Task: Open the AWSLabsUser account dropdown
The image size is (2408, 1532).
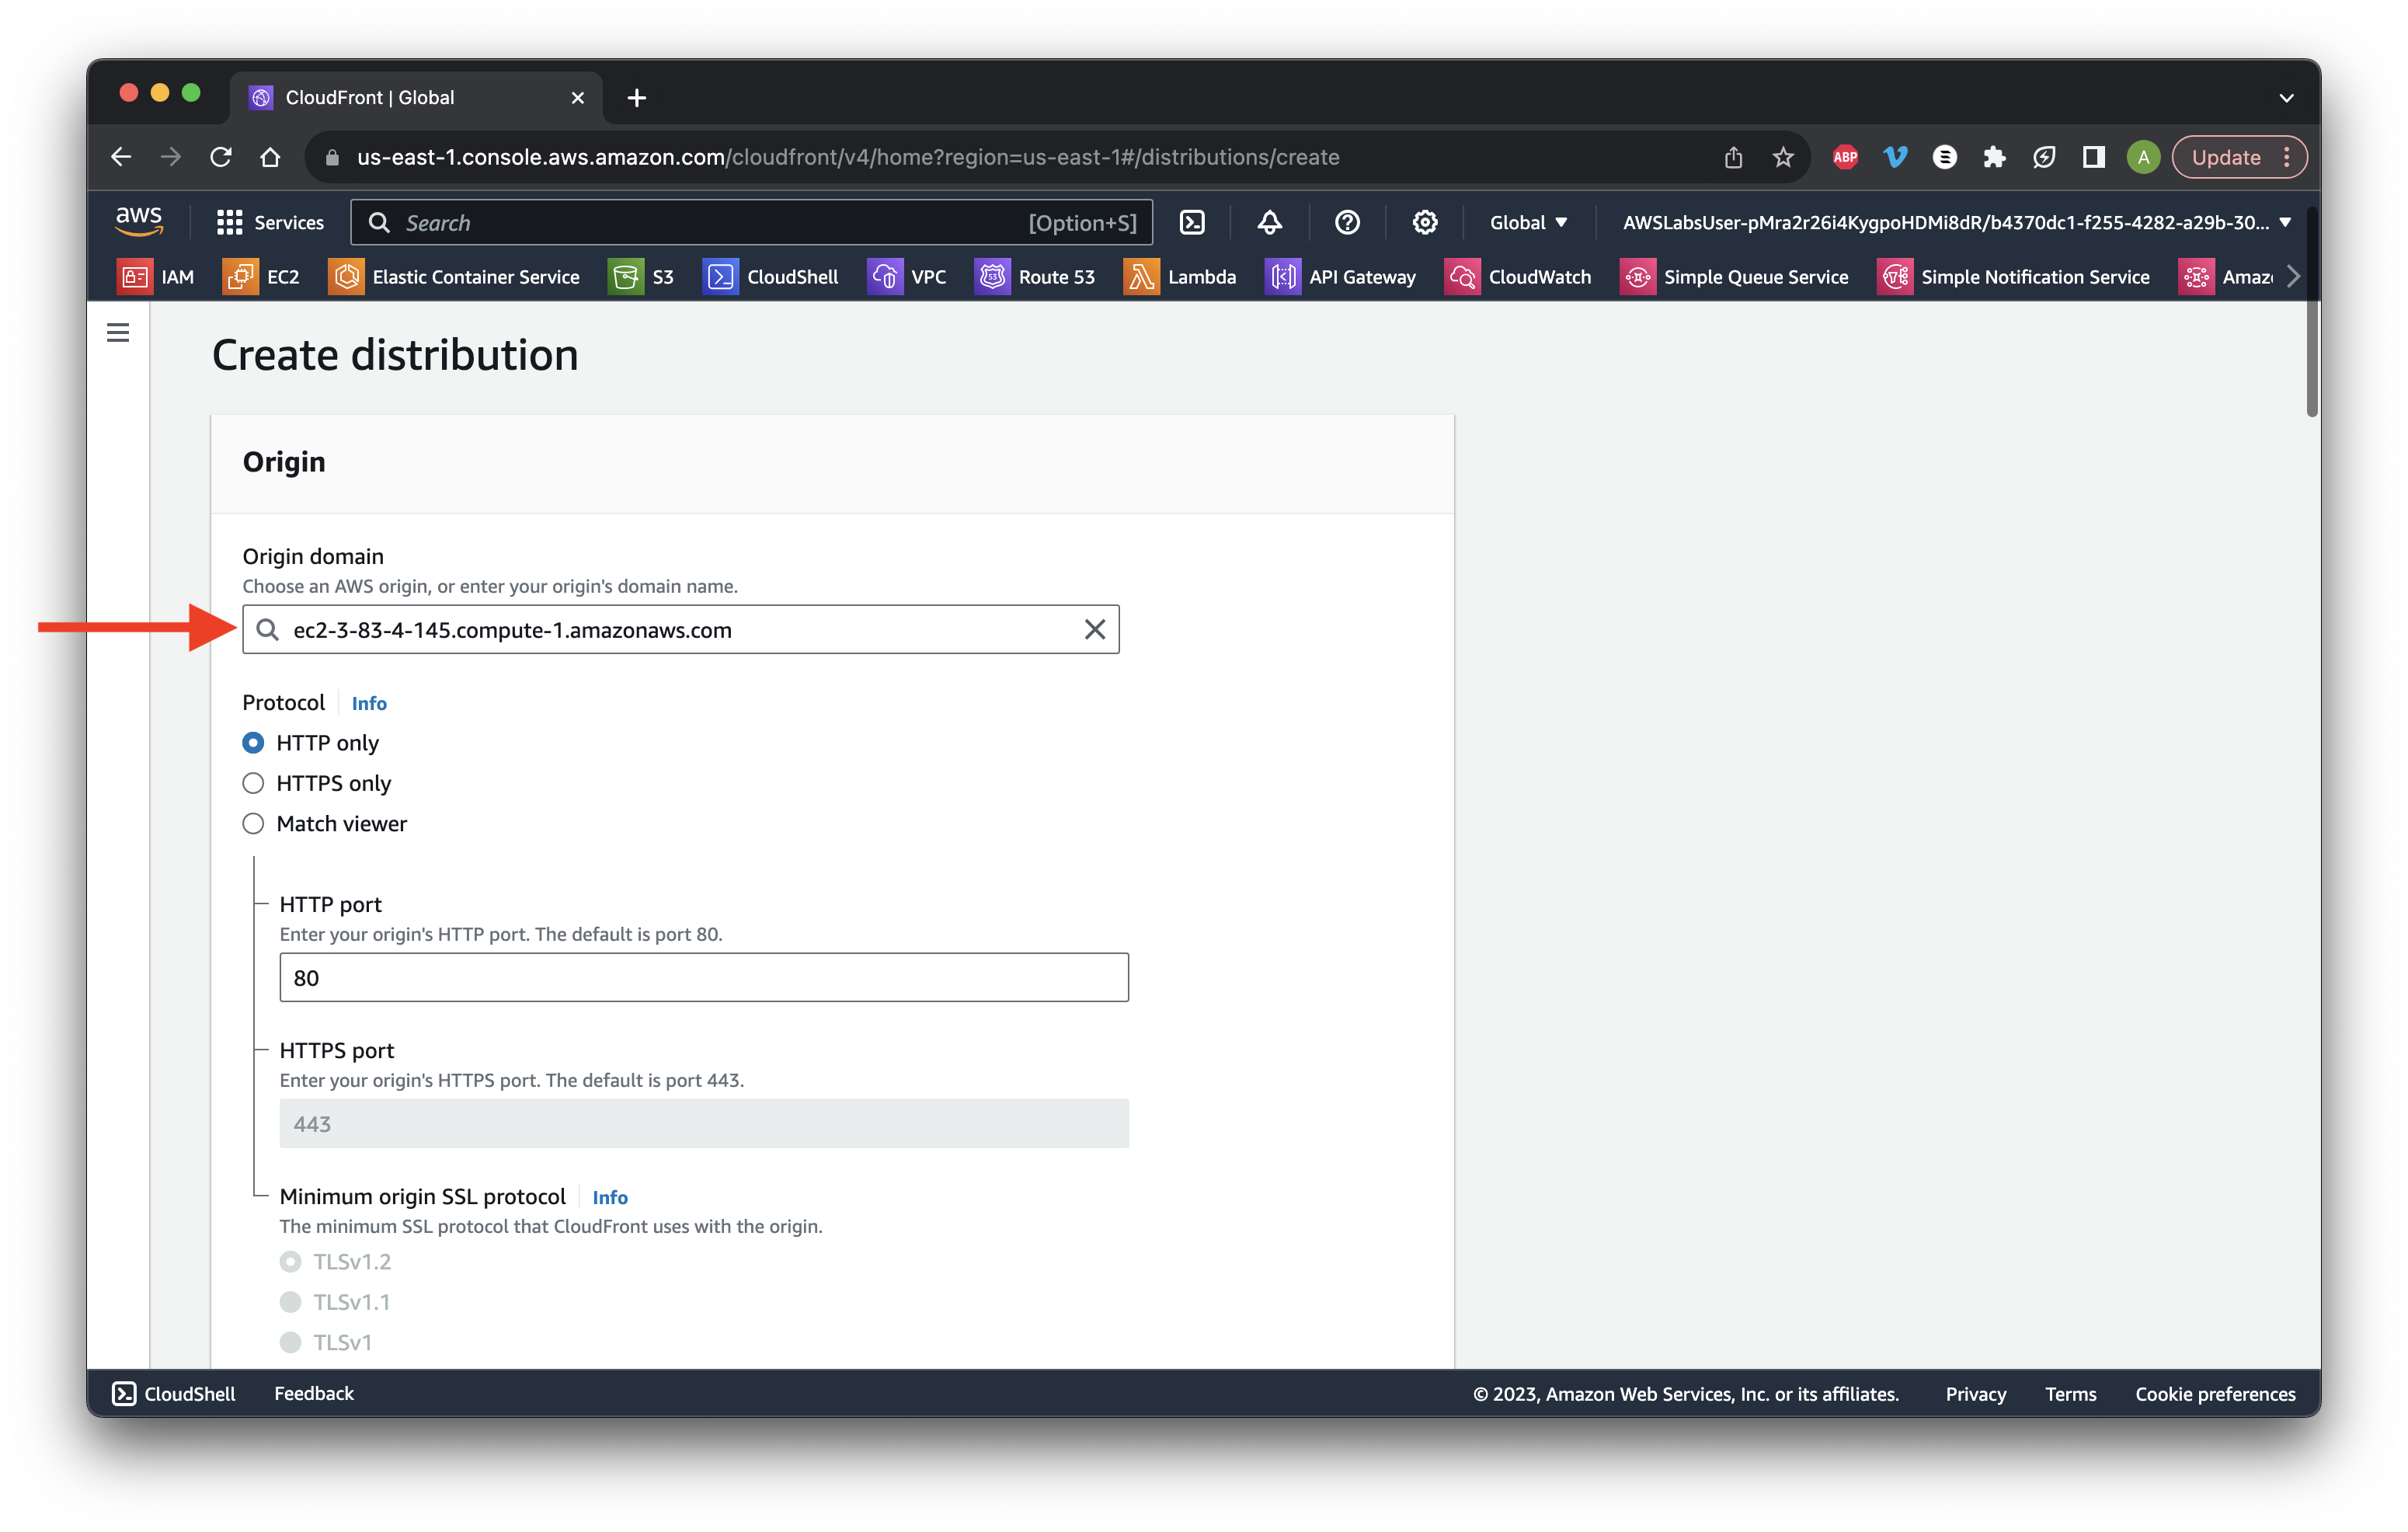Action: [1956, 222]
